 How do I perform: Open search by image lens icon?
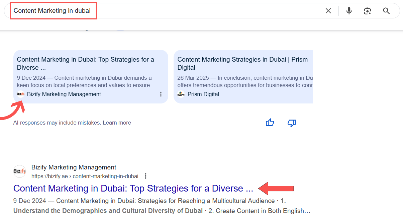(x=368, y=11)
